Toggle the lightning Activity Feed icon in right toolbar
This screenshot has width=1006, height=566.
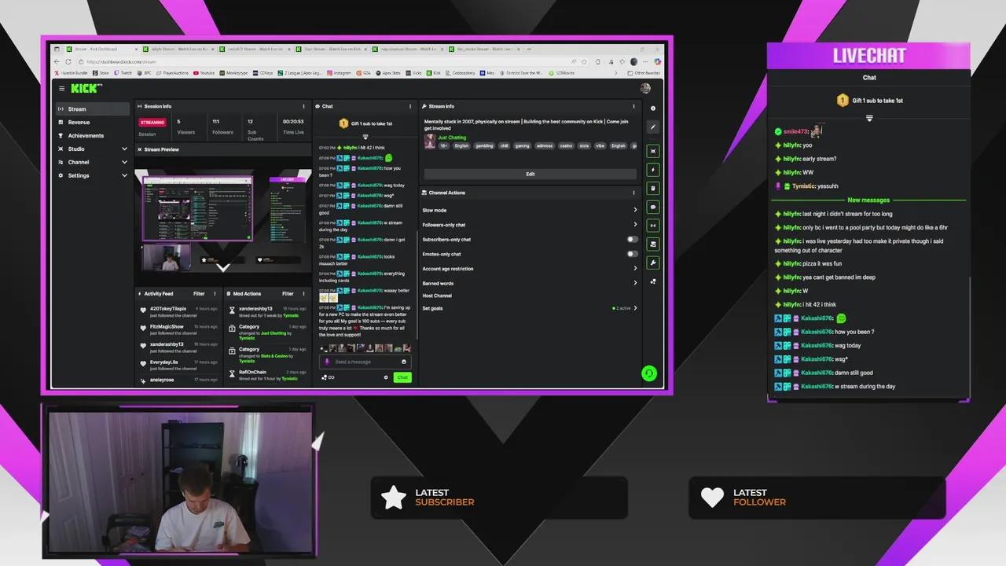point(653,170)
